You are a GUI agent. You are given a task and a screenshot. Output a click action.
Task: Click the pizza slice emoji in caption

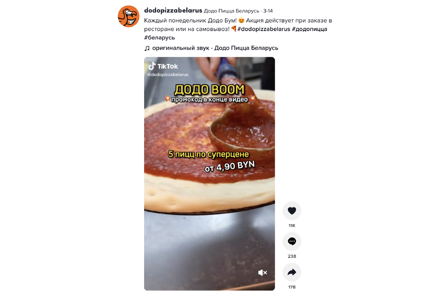point(234,29)
